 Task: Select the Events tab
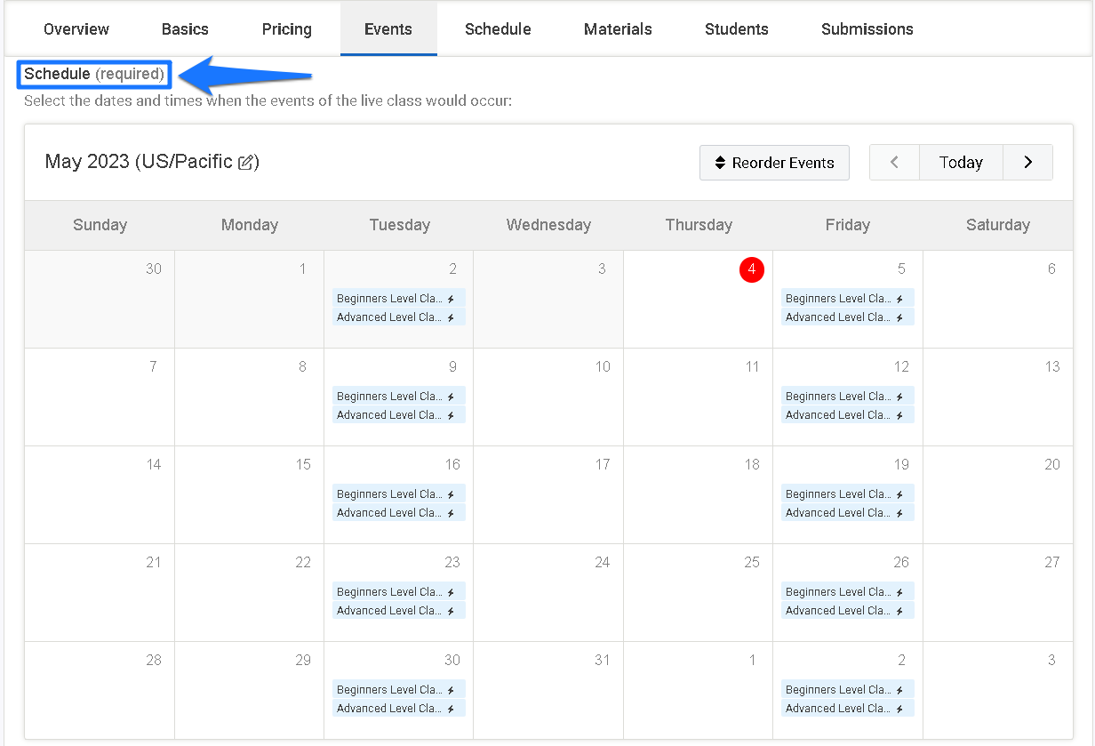(x=388, y=29)
